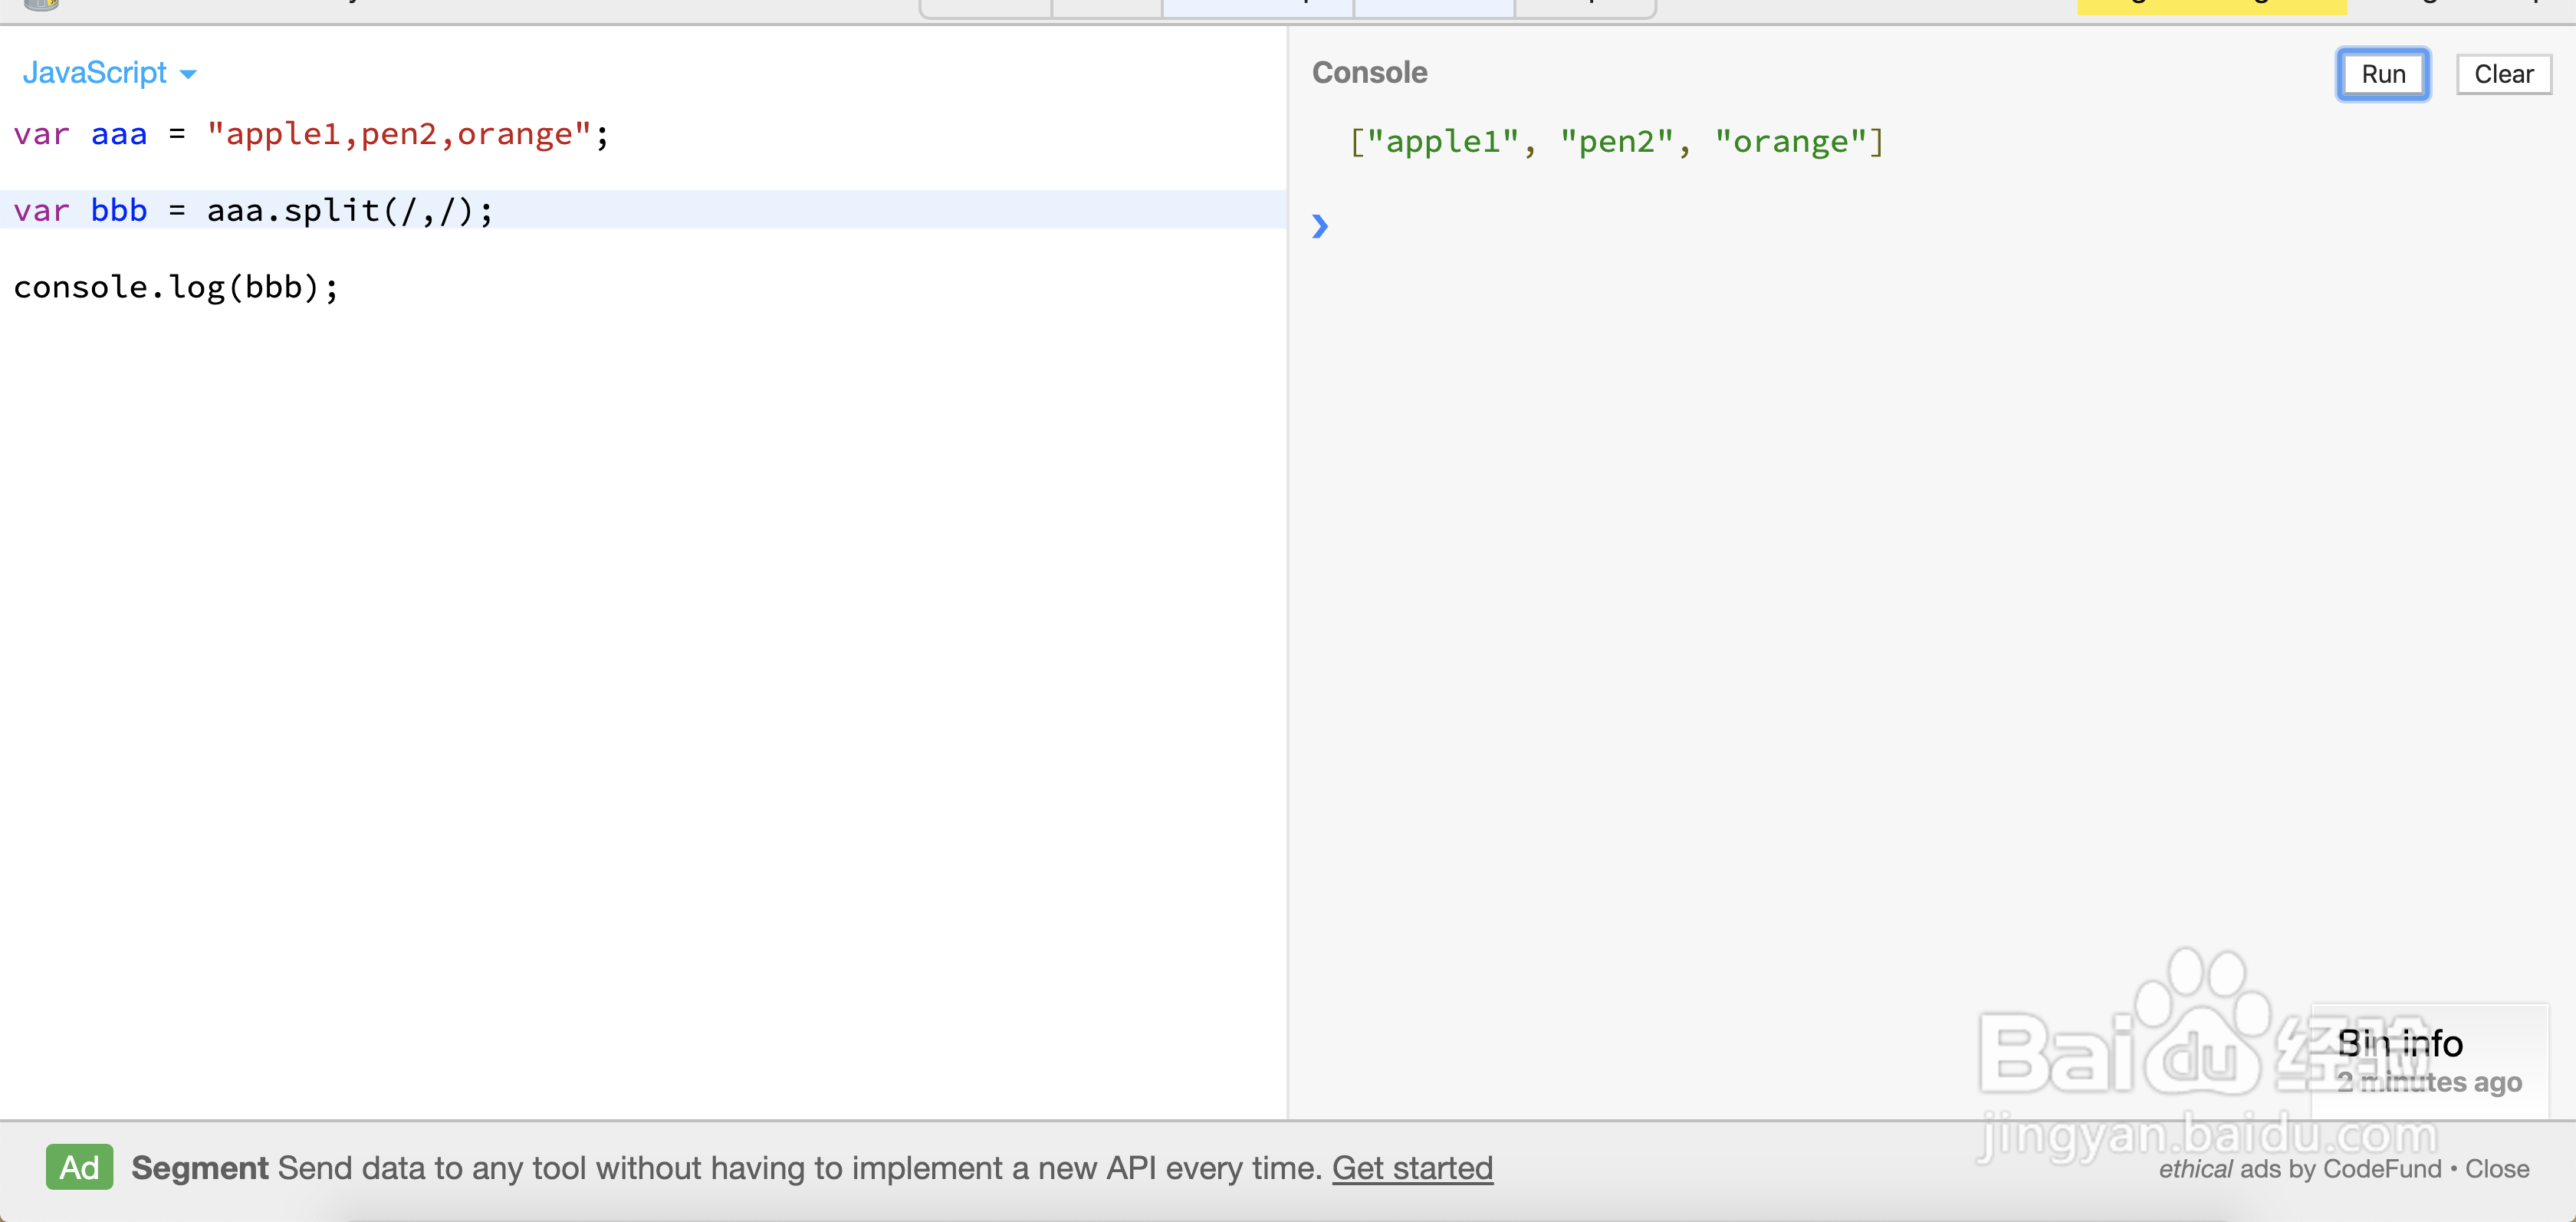Click the JS Bin logo icon
This screenshot has height=1222, width=2576.
(x=41, y=5)
